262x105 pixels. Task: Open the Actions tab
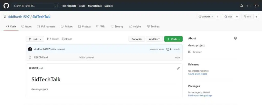67,26
